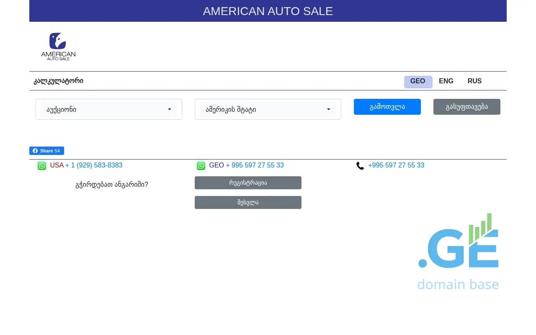Switch language to GEO
Image resolution: width=536 pixels, height=335 pixels.
(x=418, y=82)
